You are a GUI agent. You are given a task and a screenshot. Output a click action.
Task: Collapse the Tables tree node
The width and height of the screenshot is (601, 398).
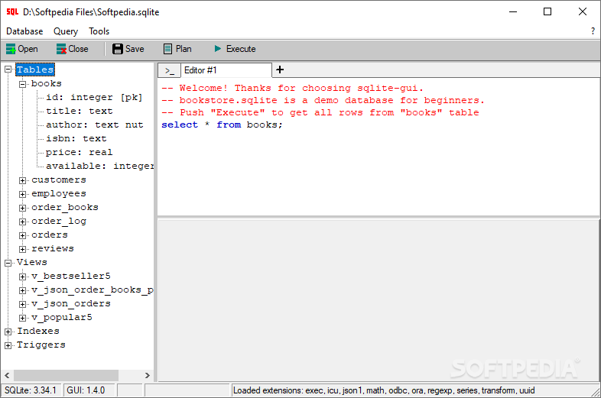(x=8, y=70)
